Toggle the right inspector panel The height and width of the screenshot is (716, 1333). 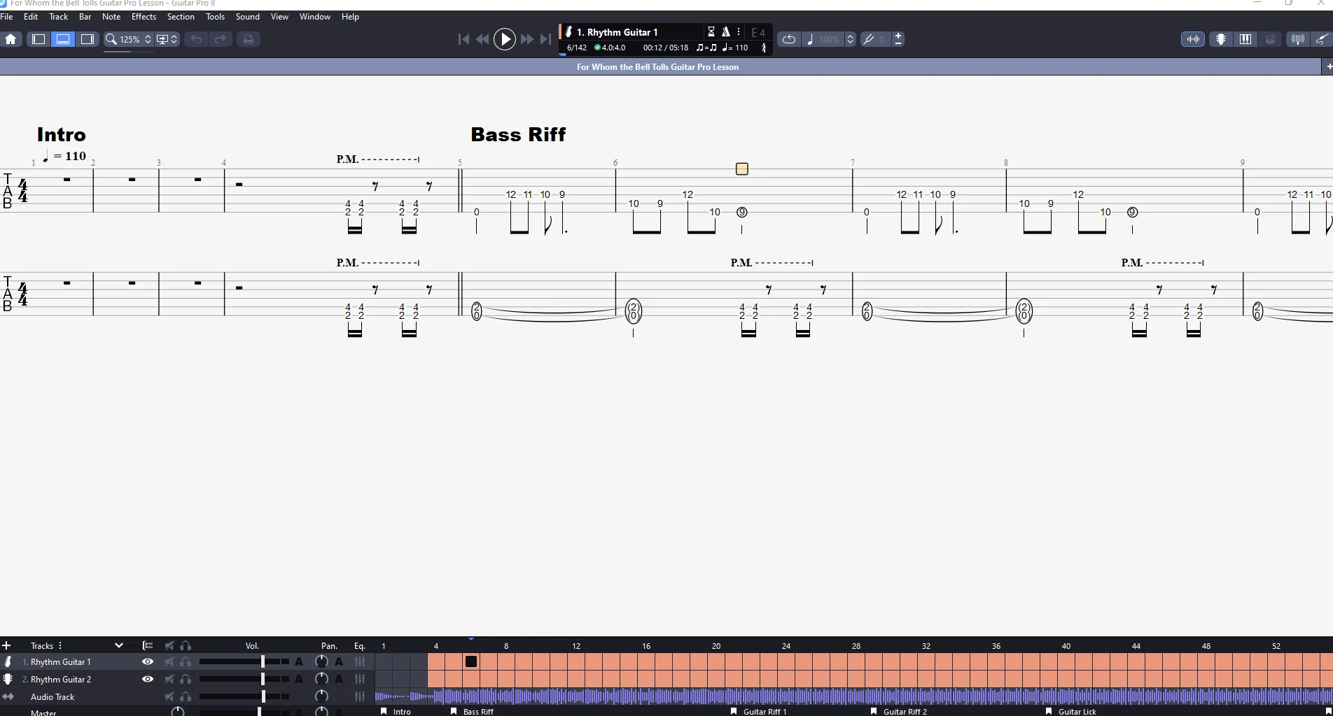click(x=88, y=39)
